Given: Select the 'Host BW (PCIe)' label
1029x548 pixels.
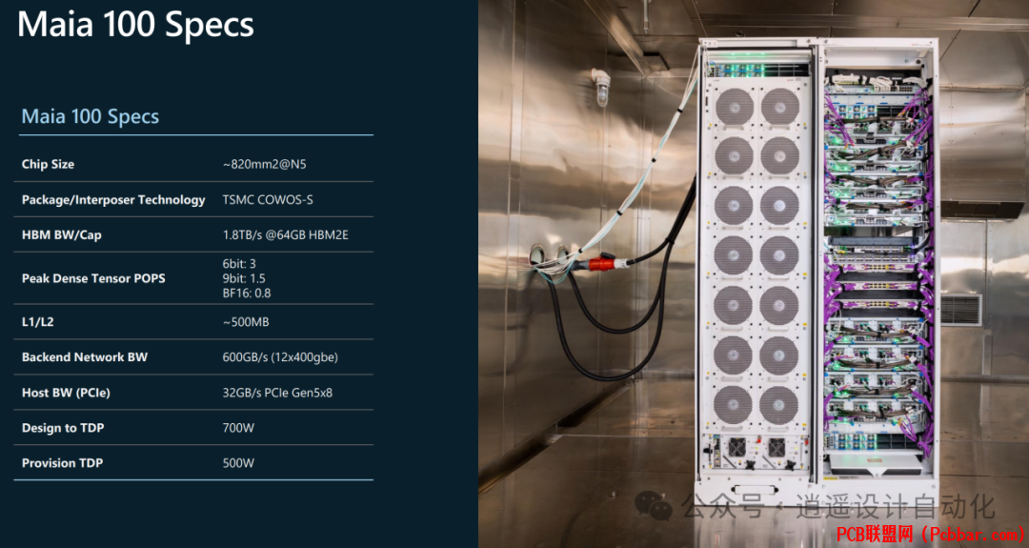Looking at the screenshot, I should click(x=66, y=393).
